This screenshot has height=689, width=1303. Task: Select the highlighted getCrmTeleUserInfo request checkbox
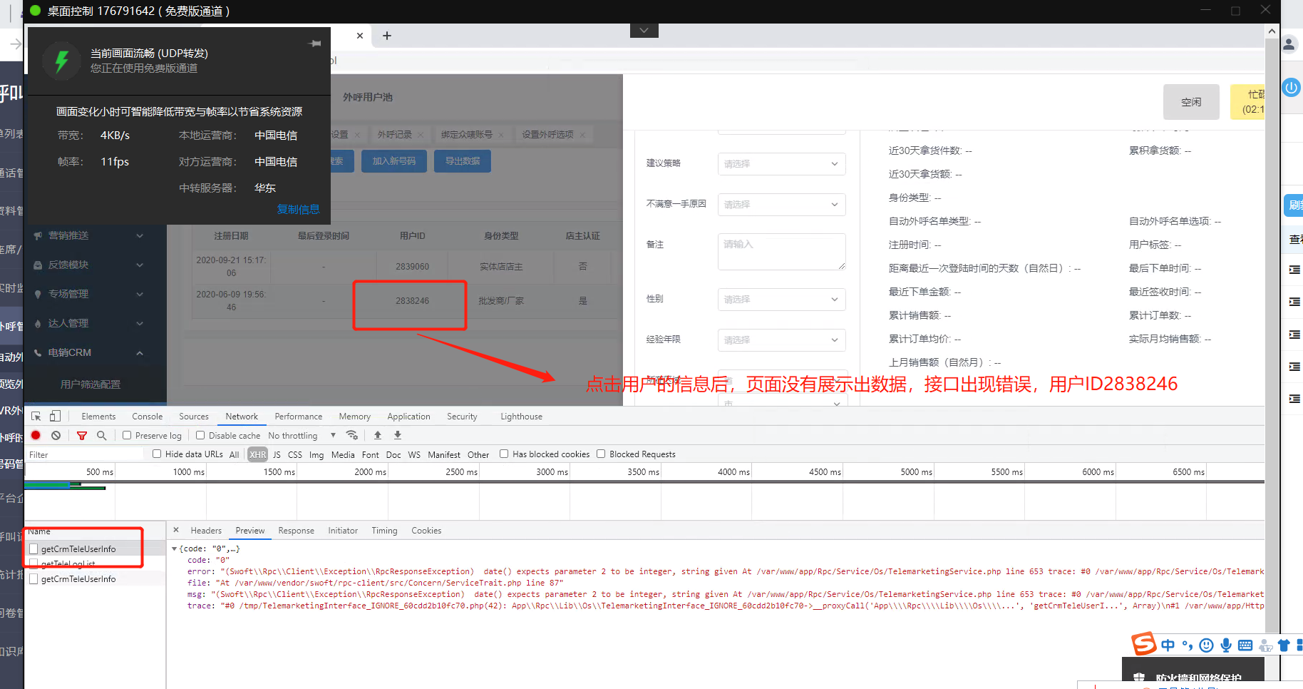(34, 549)
